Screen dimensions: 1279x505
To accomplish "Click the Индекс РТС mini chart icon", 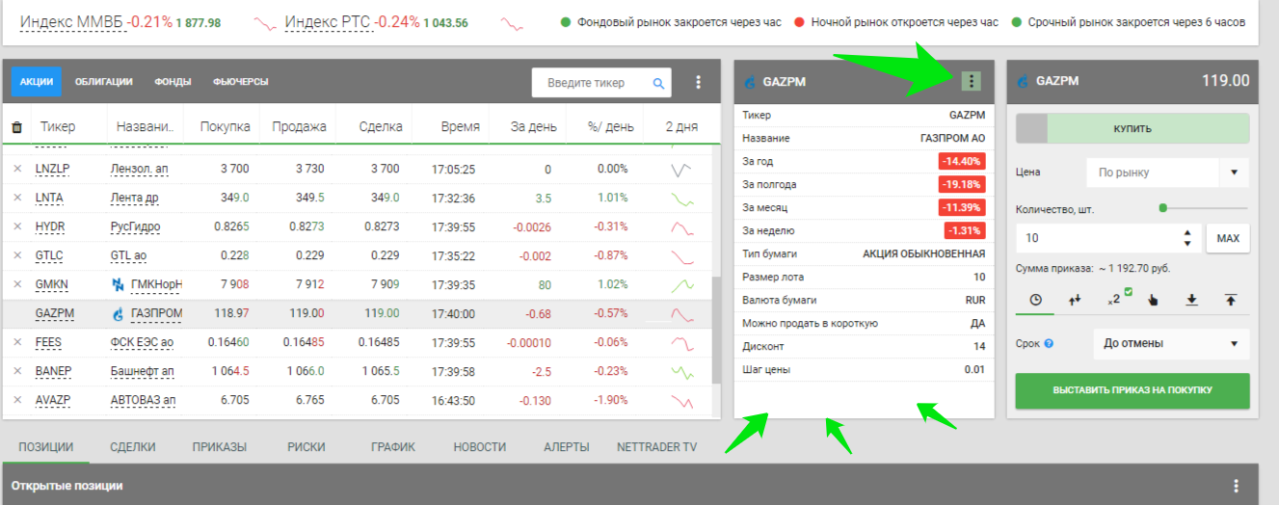I will [510, 23].
